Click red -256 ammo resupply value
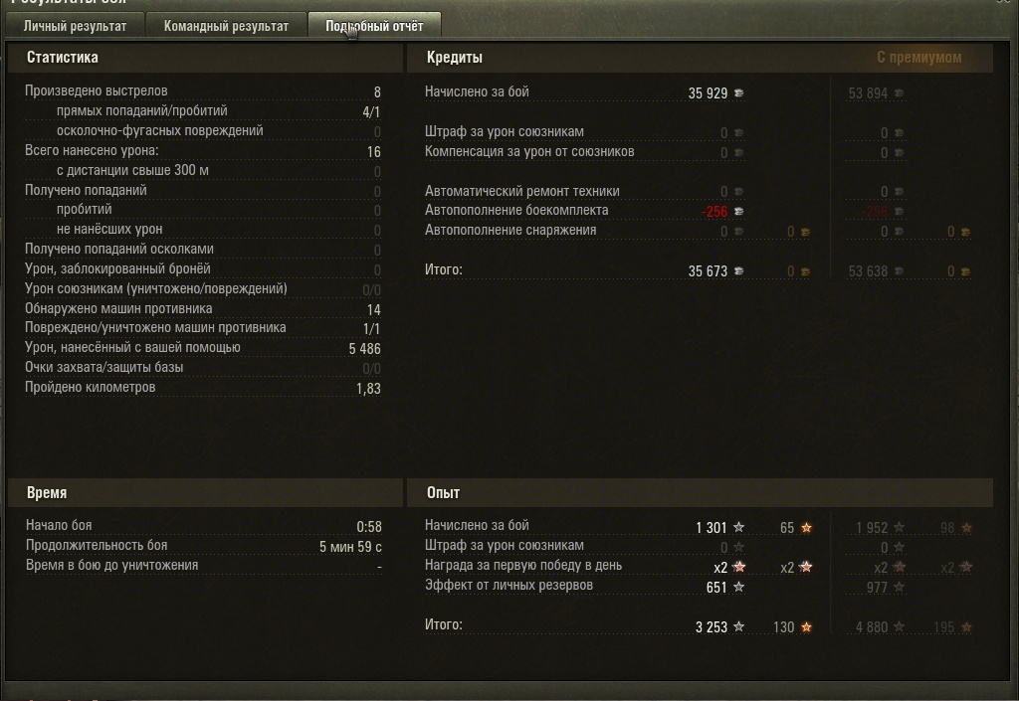This screenshot has width=1019, height=701. (x=714, y=212)
